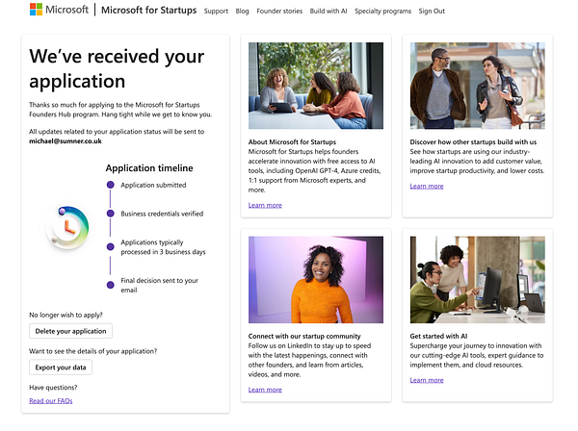This screenshot has height=431, width=578.
Task: Click the man and woman walking photo
Action: 478,86
